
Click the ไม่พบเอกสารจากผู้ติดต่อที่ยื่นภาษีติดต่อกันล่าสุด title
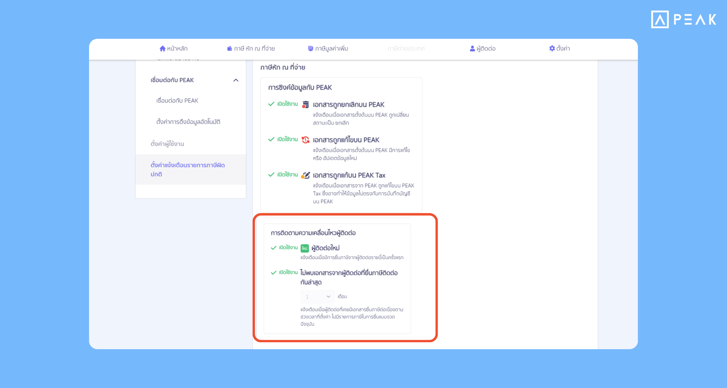(349, 277)
